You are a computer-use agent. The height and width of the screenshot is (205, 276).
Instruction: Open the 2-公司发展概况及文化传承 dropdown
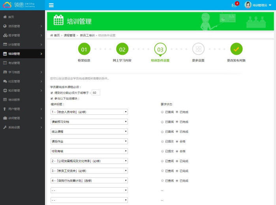tap(89, 161)
